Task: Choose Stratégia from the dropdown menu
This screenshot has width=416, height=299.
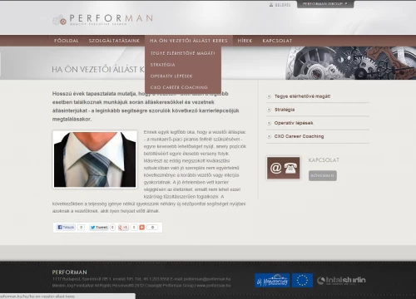Action: [163, 65]
